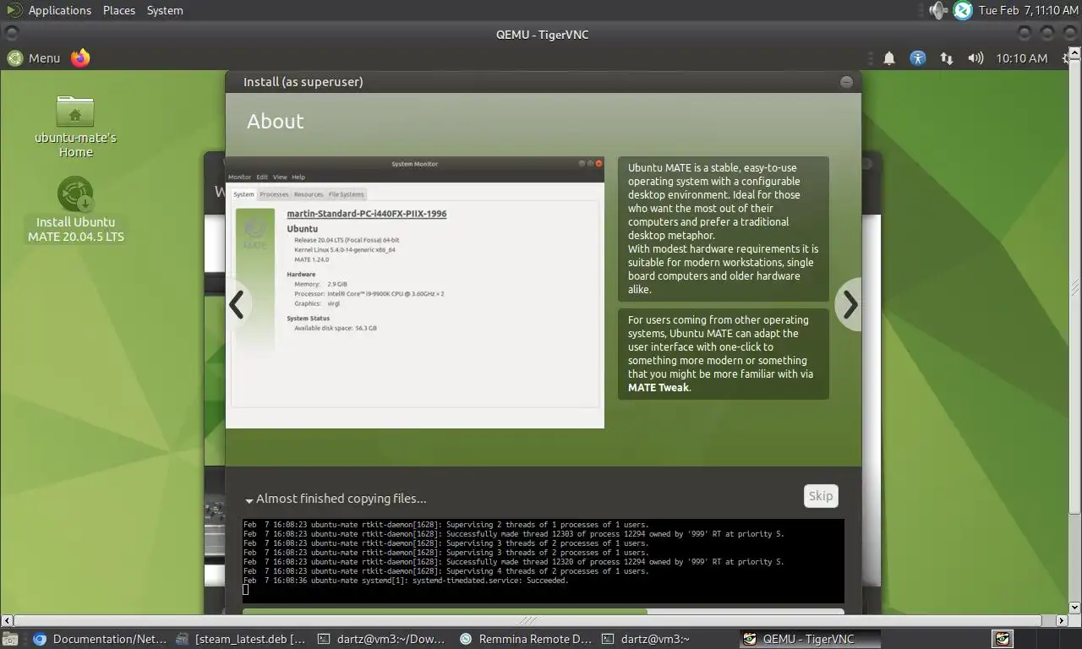
Task: Click the guest clock 10:10 AM
Action: click(1021, 58)
